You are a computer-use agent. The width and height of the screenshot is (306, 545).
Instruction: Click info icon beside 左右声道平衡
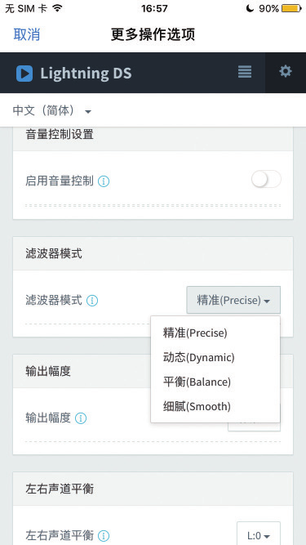pyautogui.click(x=104, y=536)
